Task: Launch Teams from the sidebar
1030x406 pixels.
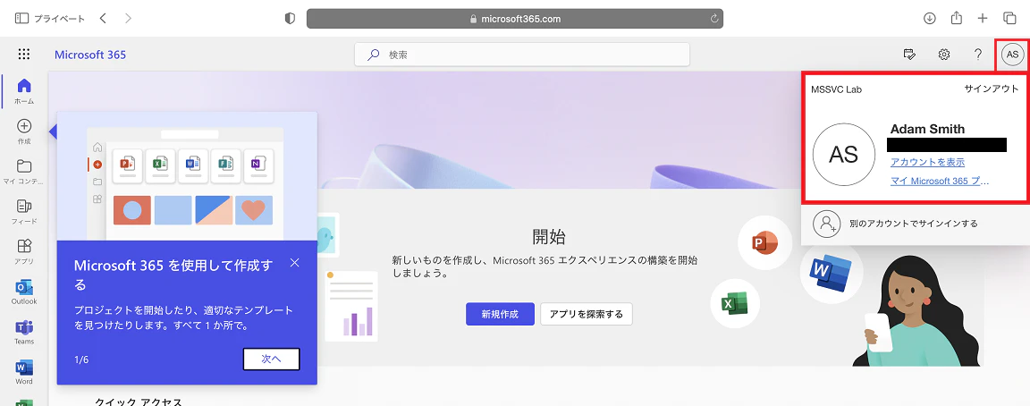Action: coord(23,332)
